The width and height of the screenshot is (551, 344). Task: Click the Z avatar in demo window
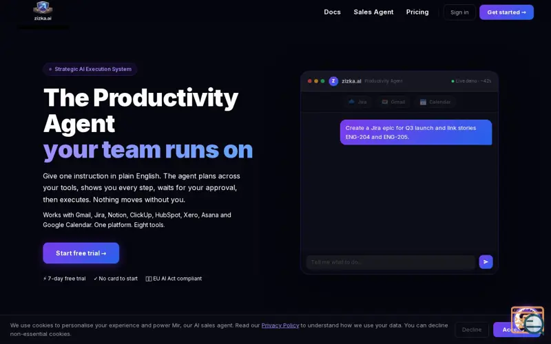point(333,81)
